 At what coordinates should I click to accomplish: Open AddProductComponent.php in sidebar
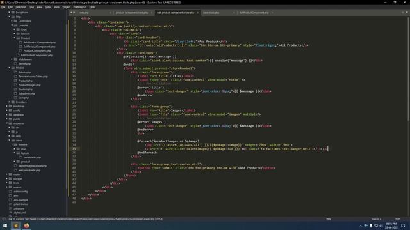[x=40, y=42]
